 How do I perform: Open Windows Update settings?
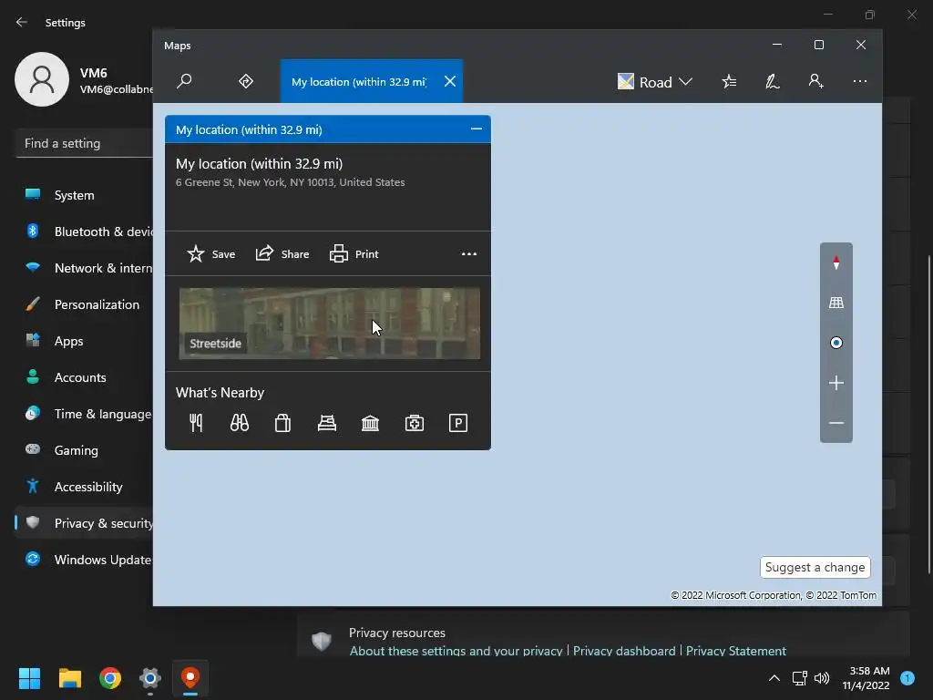point(84,560)
